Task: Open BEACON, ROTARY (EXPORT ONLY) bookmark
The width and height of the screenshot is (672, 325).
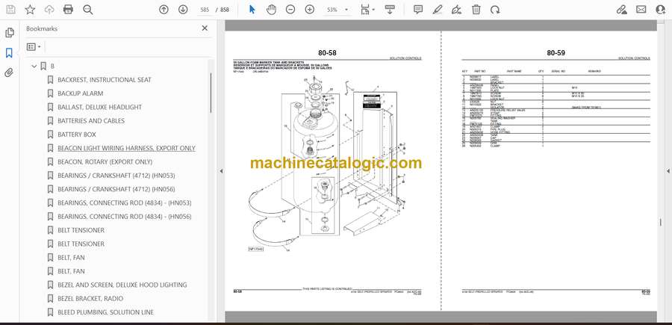Action: tap(105, 162)
